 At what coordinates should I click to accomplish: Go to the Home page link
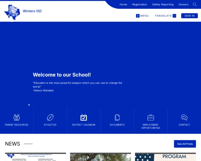click(x=123, y=4)
